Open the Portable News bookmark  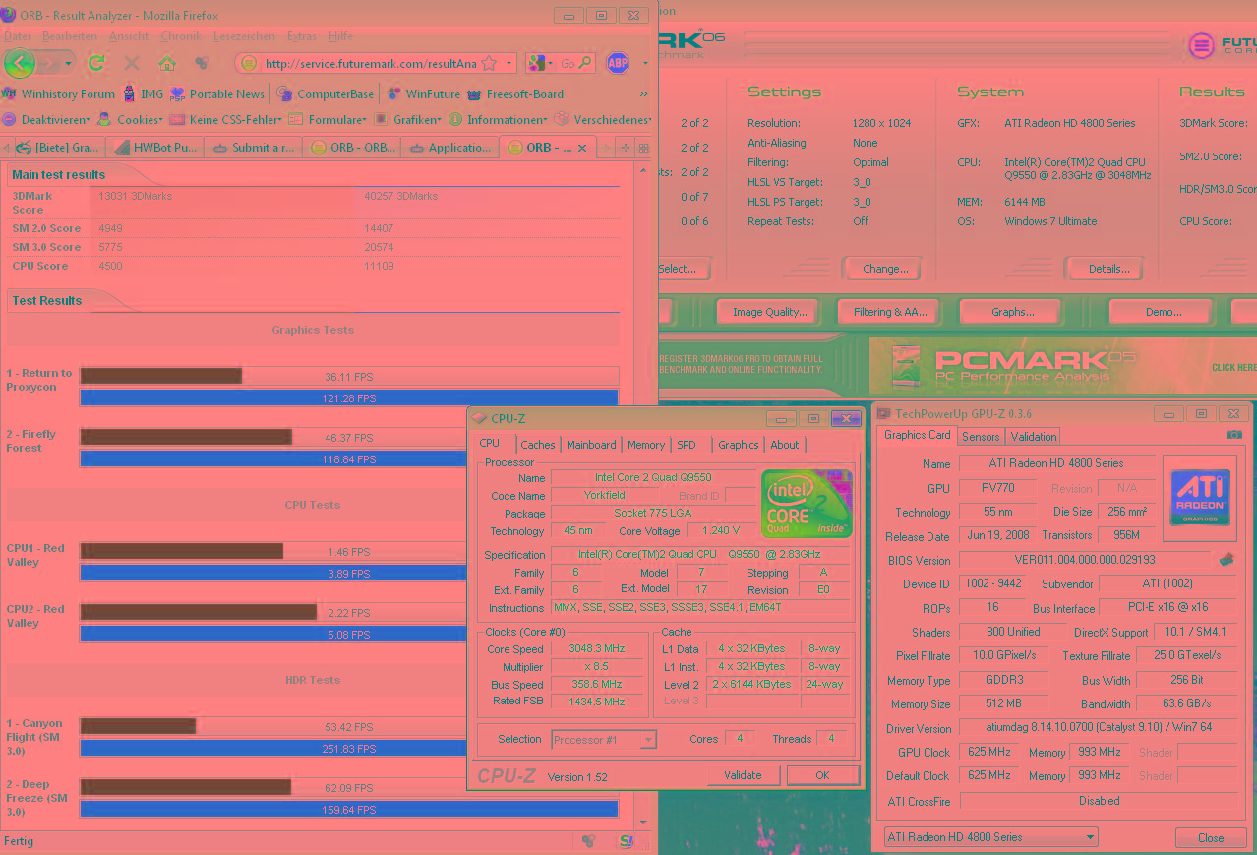click(217, 94)
